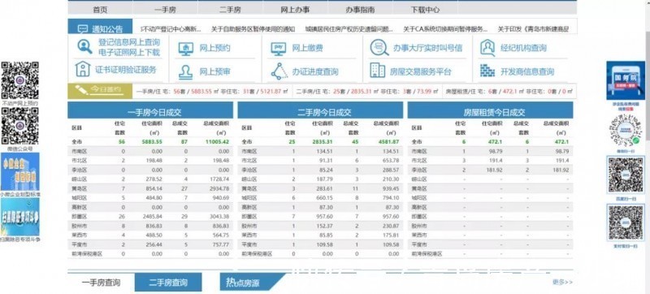Open 登记信息网上查询 link

pyautogui.click(x=129, y=42)
